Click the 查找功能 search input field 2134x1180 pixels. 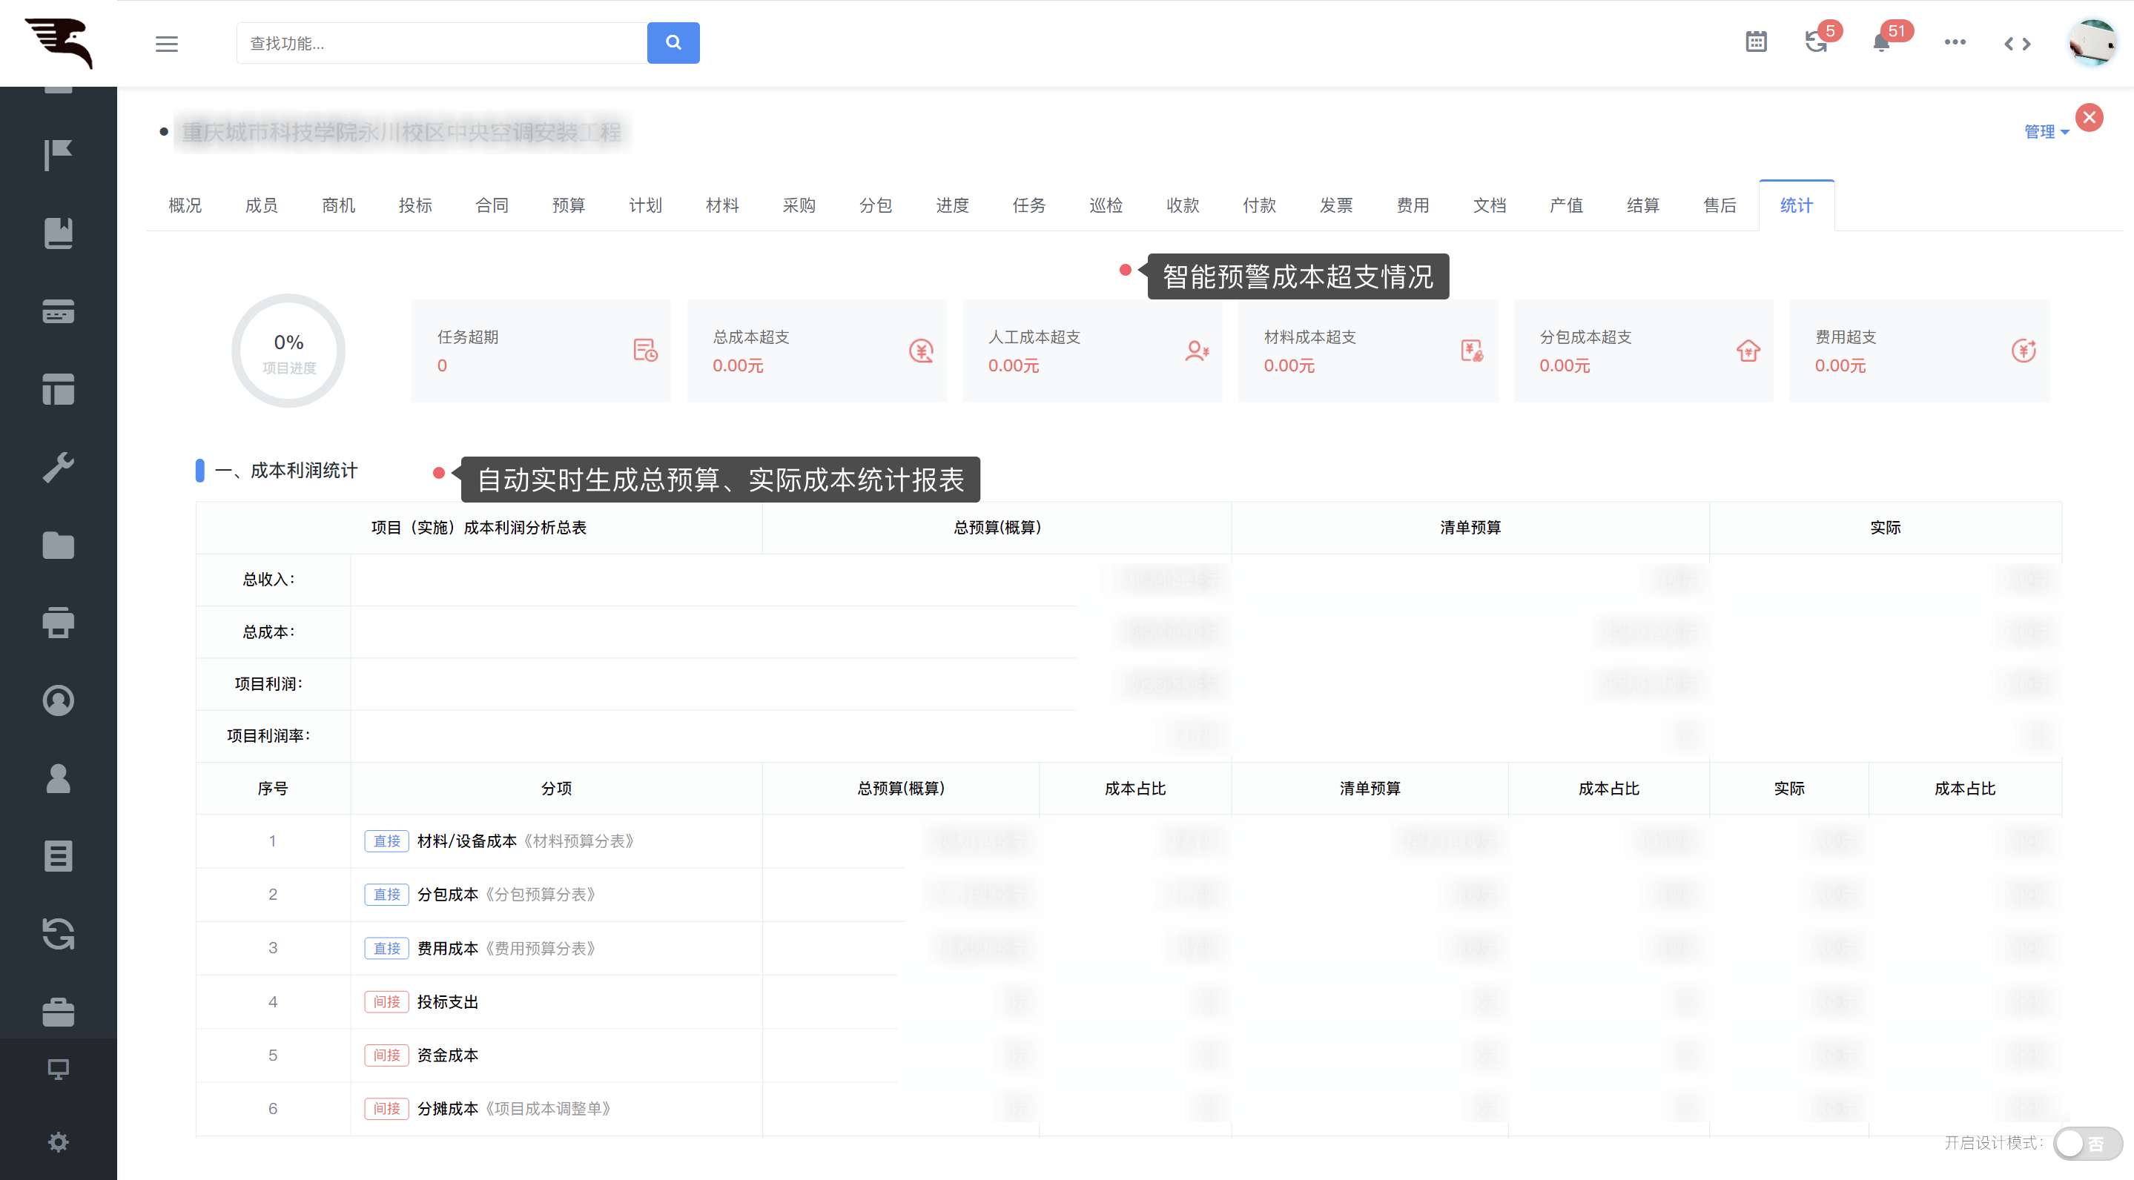pos(440,43)
